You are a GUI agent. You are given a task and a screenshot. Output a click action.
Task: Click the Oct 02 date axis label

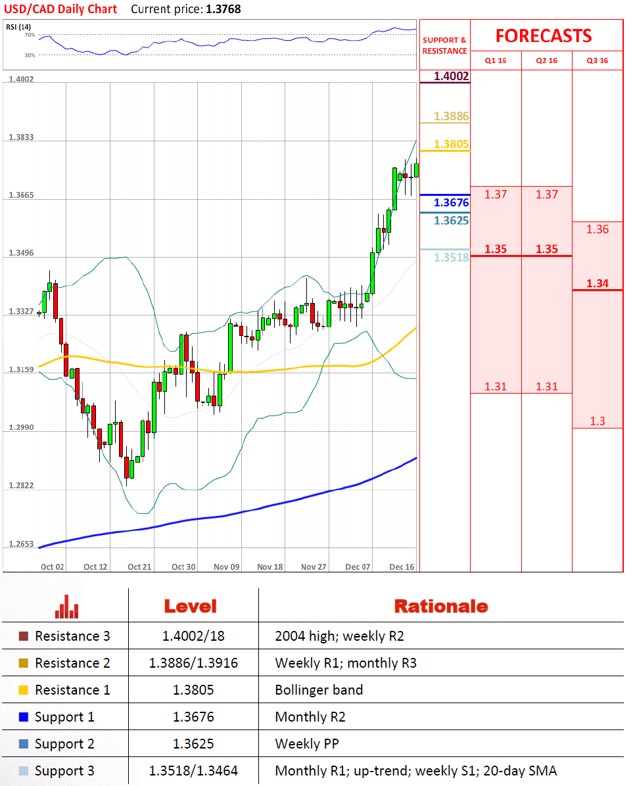tap(52, 567)
